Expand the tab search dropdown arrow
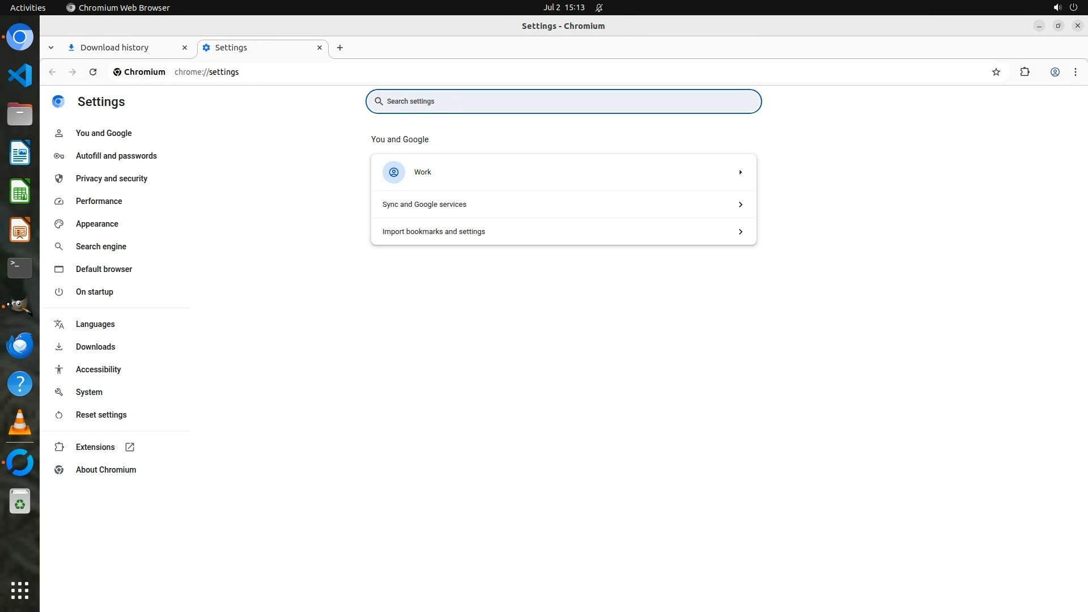This screenshot has width=1088, height=612. coord(51,48)
